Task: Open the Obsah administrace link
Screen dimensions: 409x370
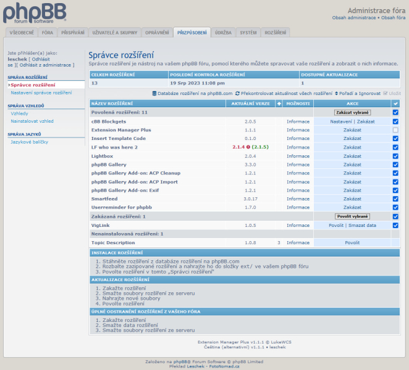Action: click(354, 18)
